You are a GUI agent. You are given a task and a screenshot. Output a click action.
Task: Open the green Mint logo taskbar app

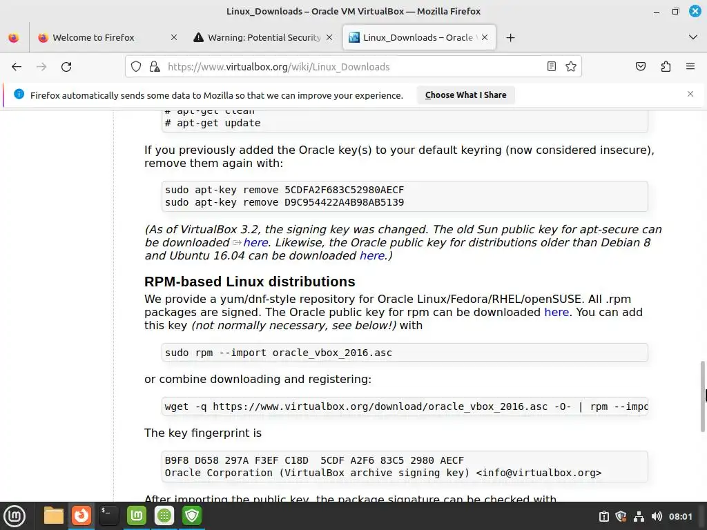[x=137, y=516]
